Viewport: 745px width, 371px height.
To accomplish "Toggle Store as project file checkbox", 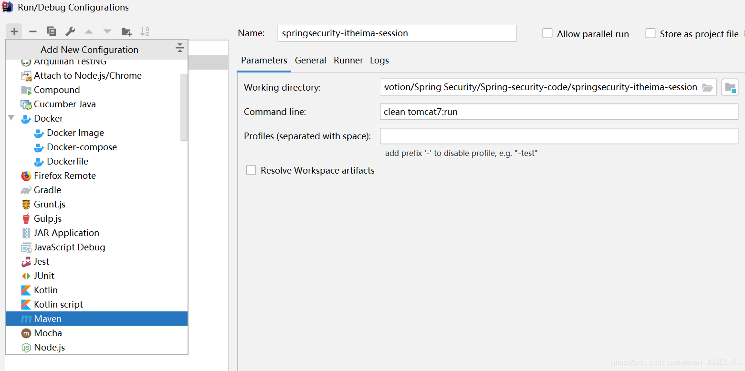I will click(x=651, y=33).
